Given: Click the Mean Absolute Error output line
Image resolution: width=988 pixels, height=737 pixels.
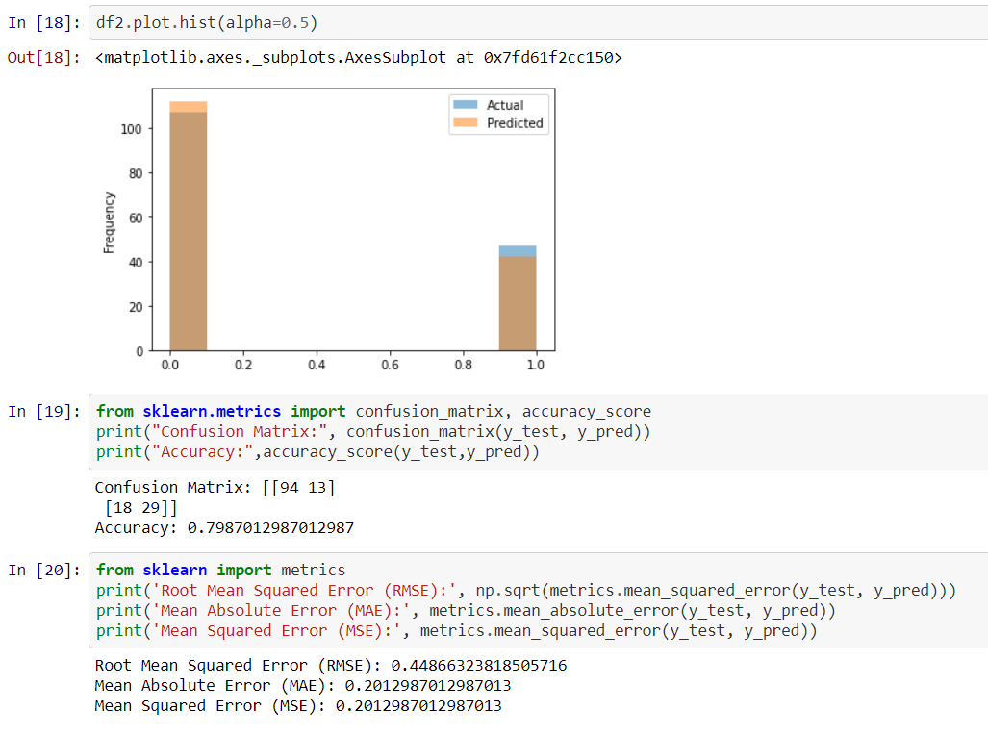Looking at the screenshot, I should (303, 686).
